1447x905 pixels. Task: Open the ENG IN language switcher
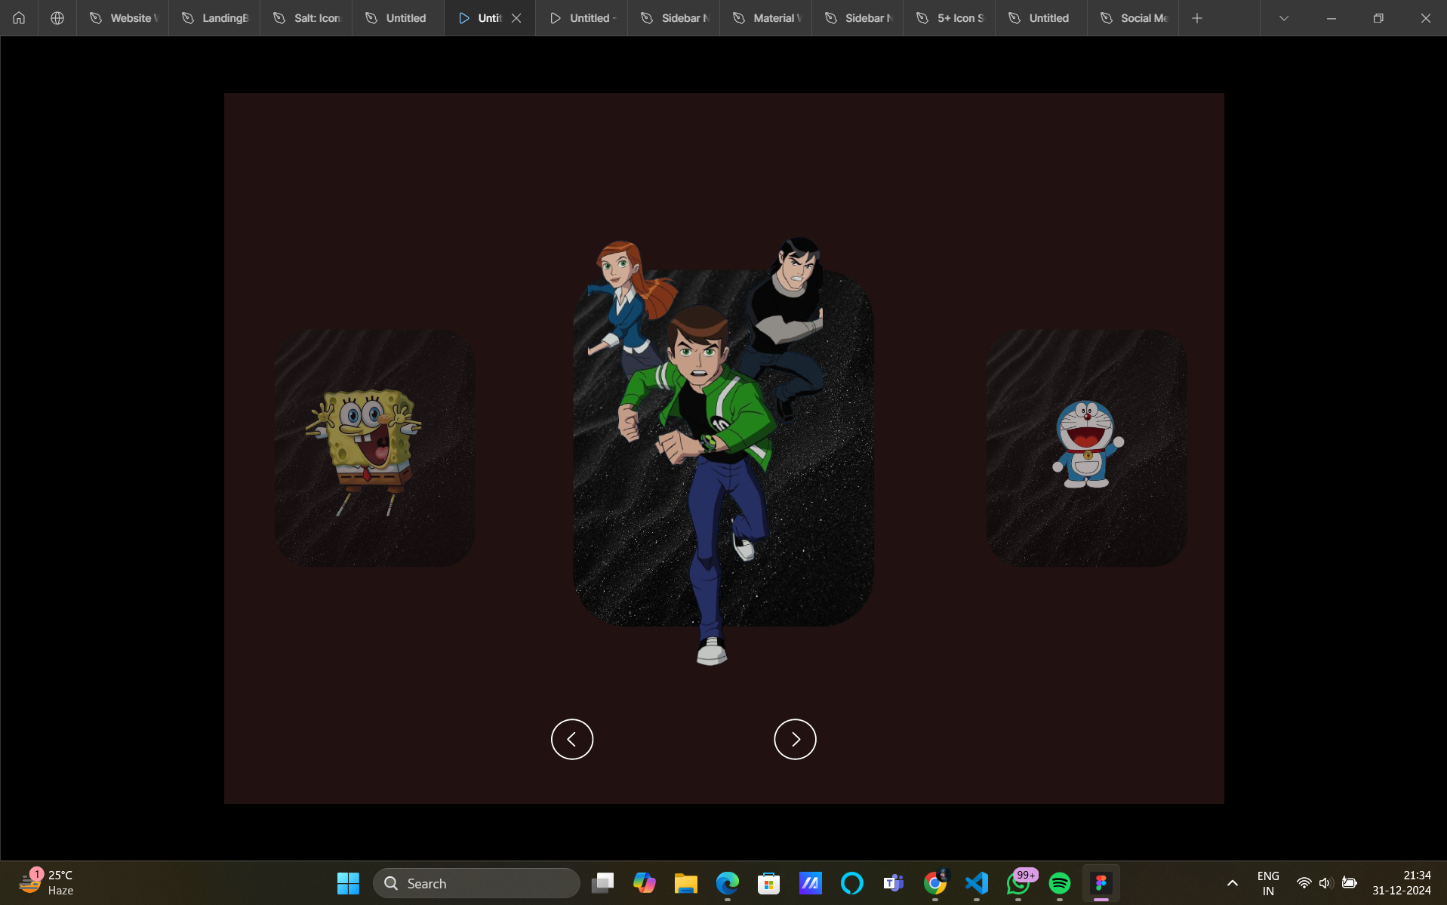pyautogui.click(x=1268, y=883)
